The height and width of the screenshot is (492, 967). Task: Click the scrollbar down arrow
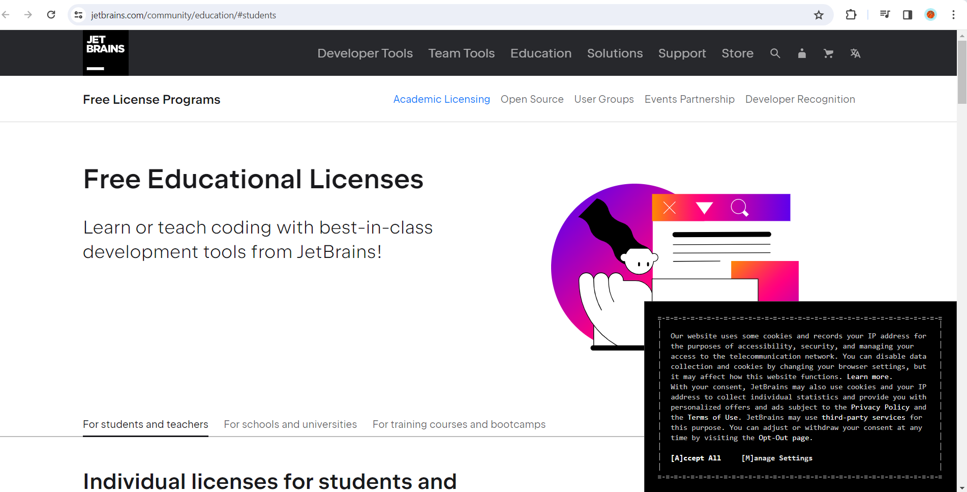point(962,487)
